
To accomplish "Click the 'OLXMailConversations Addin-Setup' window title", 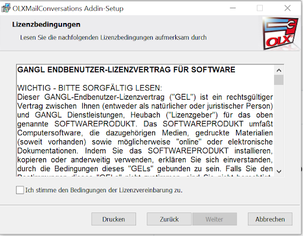I will (x=68, y=8).
